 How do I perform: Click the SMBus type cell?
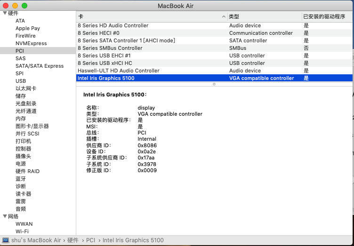pos(238,48)
